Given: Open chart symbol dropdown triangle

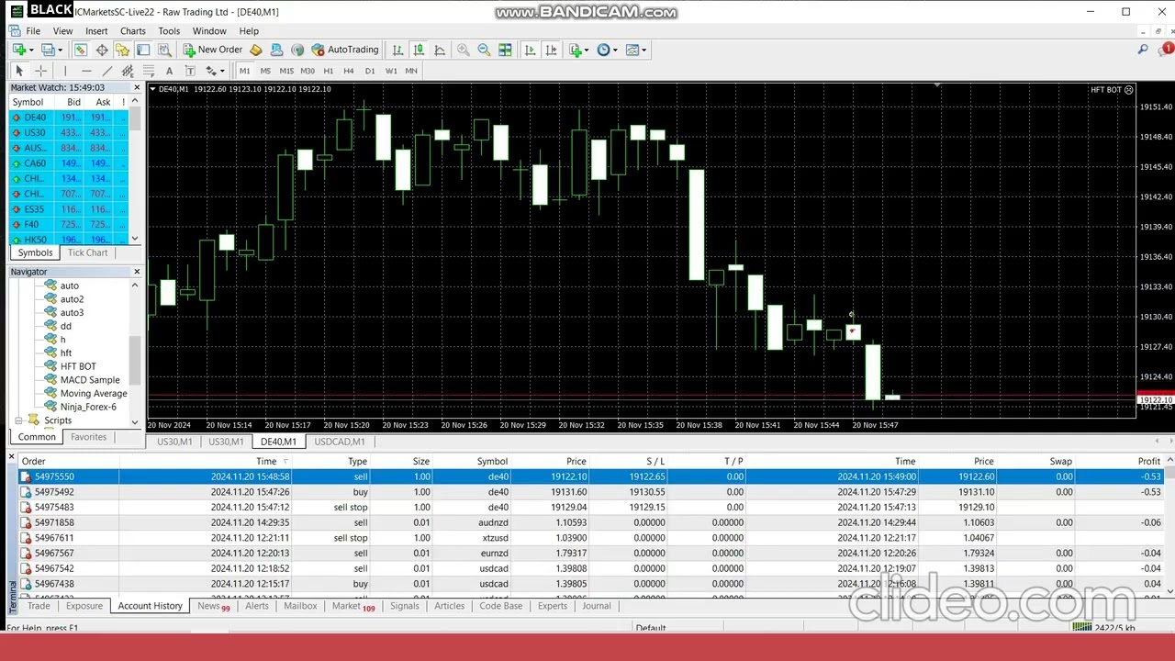Looking at the screenshot, I should [152, 89].
